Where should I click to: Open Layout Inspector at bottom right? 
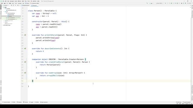click(187, 102)
